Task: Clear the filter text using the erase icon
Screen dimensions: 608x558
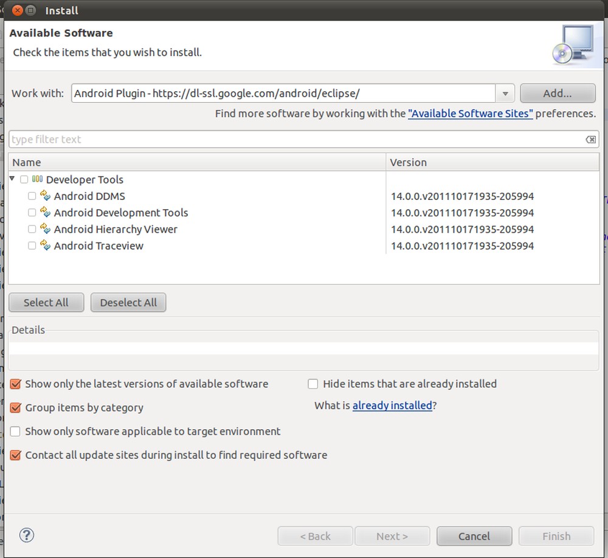Action: [x=590, y=139]
